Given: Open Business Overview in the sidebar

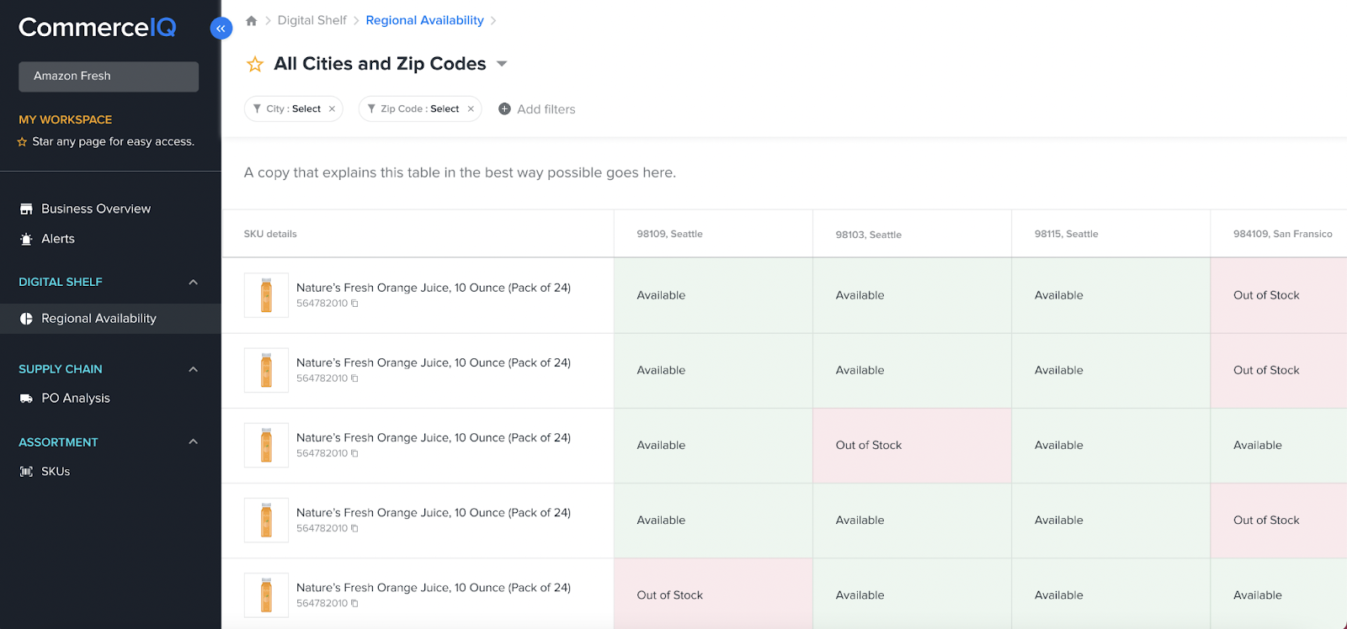Looking at the screenshot, I should point(95,209).
